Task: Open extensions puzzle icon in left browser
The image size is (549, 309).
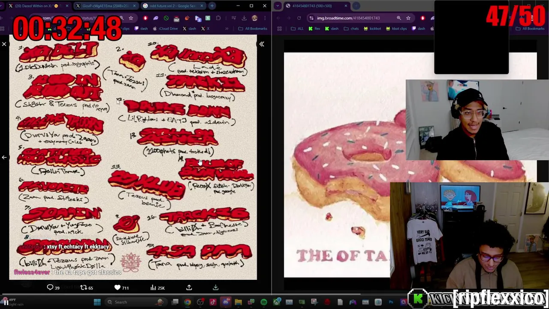Action: coord(218,18)
